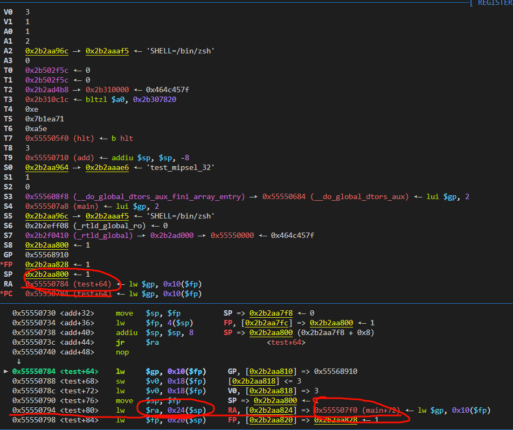Click the S0 address 0x2b2aa964
The width and height of the screenshot is (513, 430).
click(47, 167)
